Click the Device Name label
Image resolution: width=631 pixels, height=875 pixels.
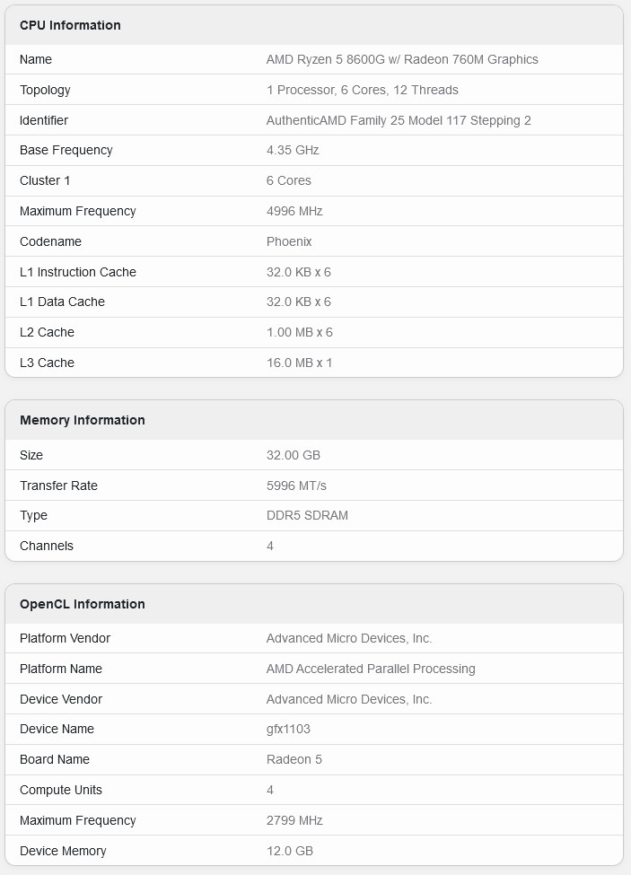tap(57, 729)
